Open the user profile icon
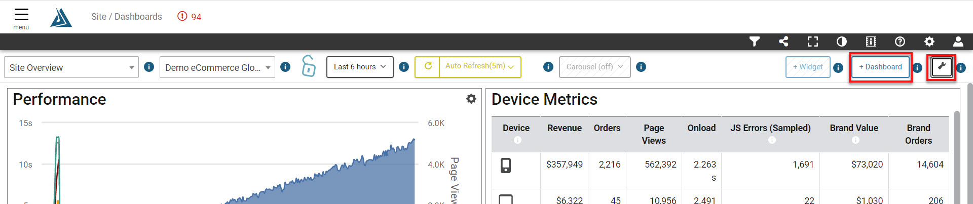 click(x=958, y=42)
